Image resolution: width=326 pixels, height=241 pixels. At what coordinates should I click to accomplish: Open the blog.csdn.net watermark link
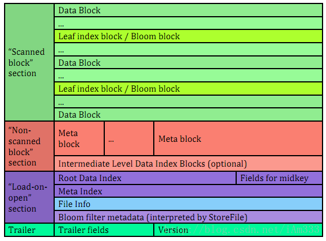[x=241, y=229]
